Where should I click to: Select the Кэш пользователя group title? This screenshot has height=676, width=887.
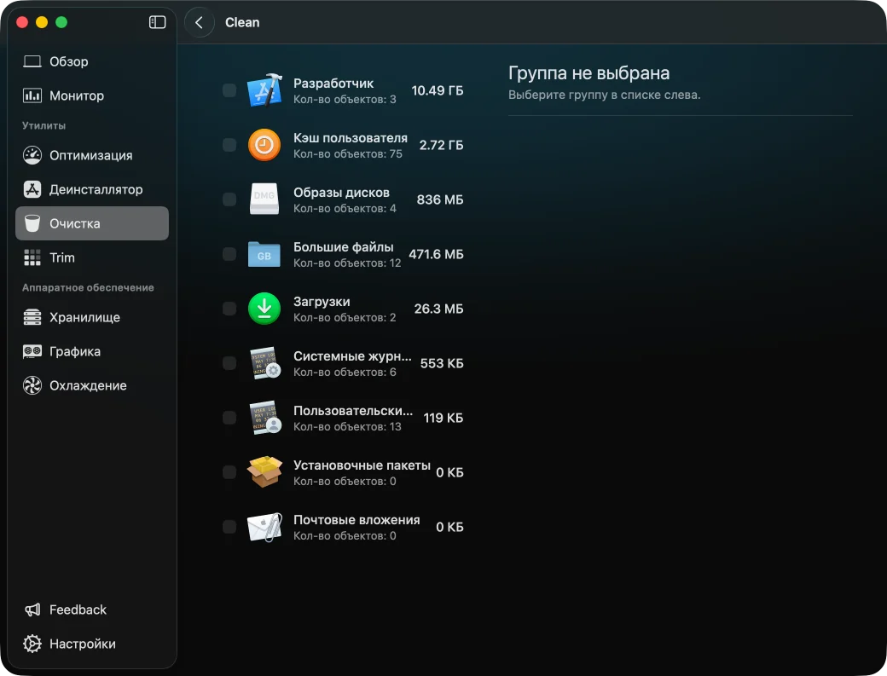(x=351, y=138)
